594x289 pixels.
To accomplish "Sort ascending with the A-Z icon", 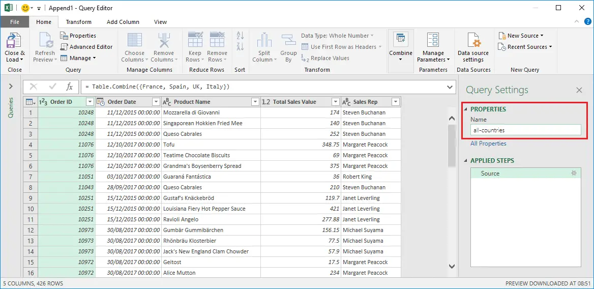I will (x=240, y=36).
